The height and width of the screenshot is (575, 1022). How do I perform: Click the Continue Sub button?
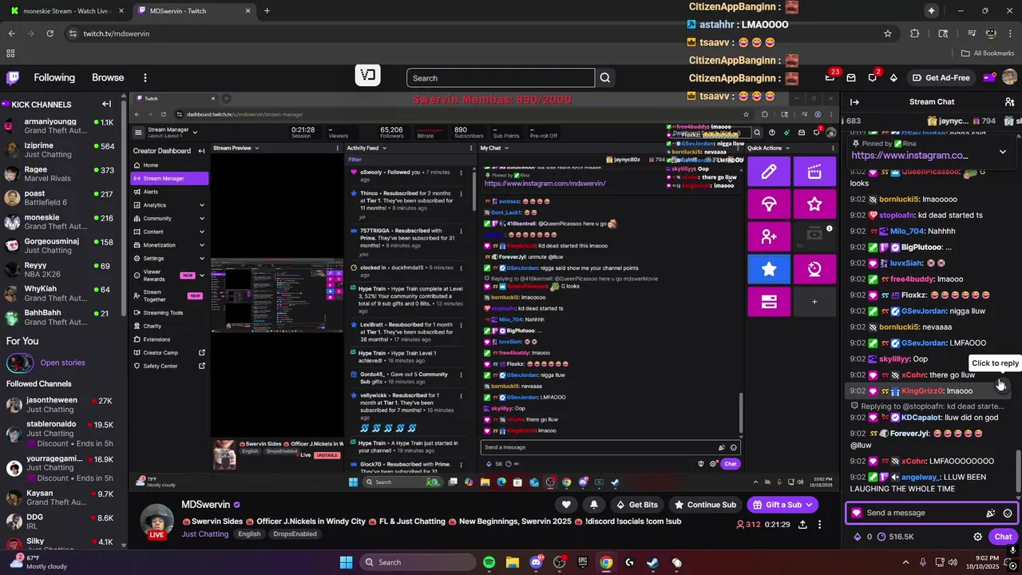(705, 505)
